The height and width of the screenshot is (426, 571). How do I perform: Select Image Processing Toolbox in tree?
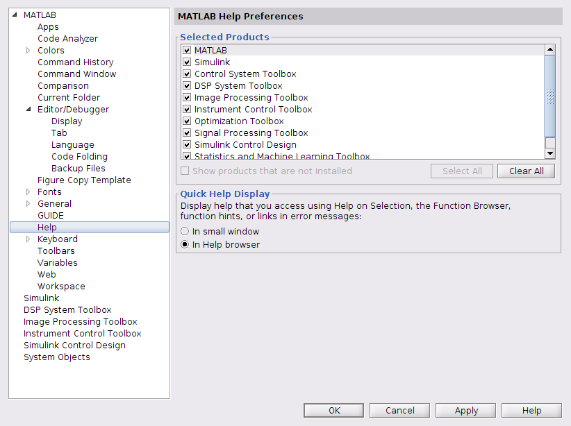80,322
